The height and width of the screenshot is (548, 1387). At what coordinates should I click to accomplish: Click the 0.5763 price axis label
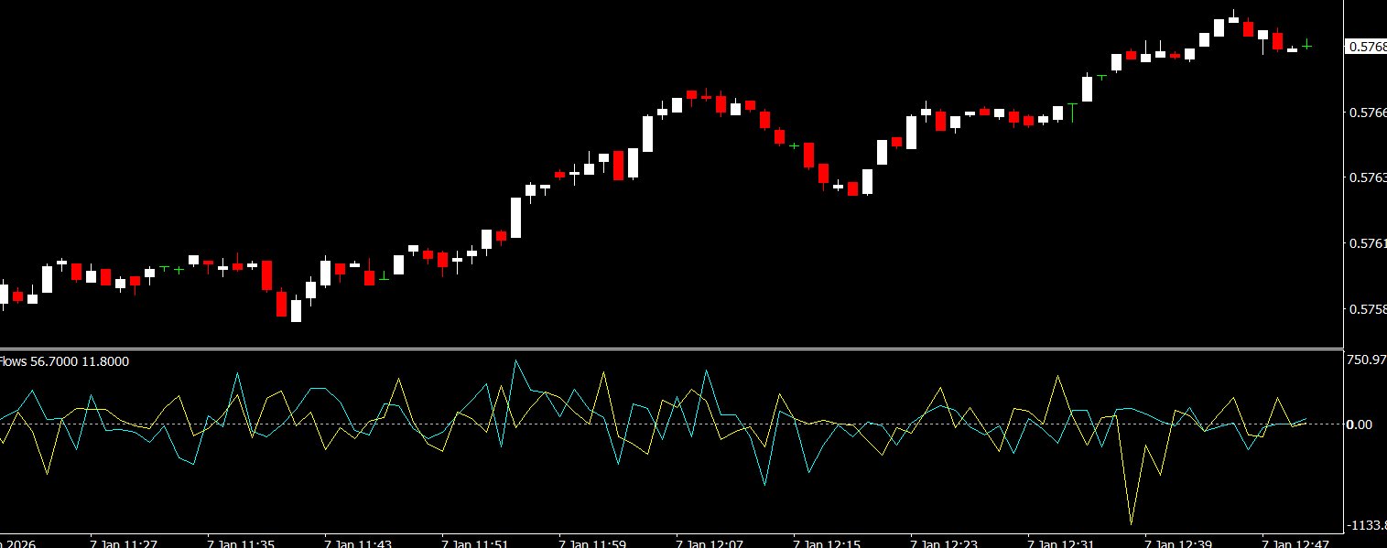[1367, 177]
